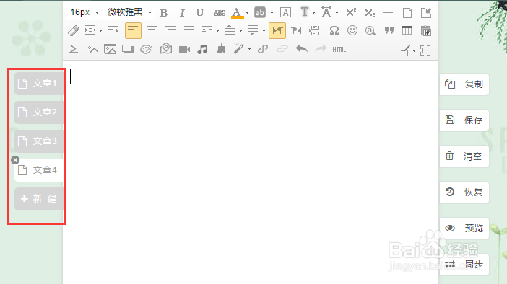Justify text alignment
The width and height of the screenshot is (507, 284).
(189, 31)
